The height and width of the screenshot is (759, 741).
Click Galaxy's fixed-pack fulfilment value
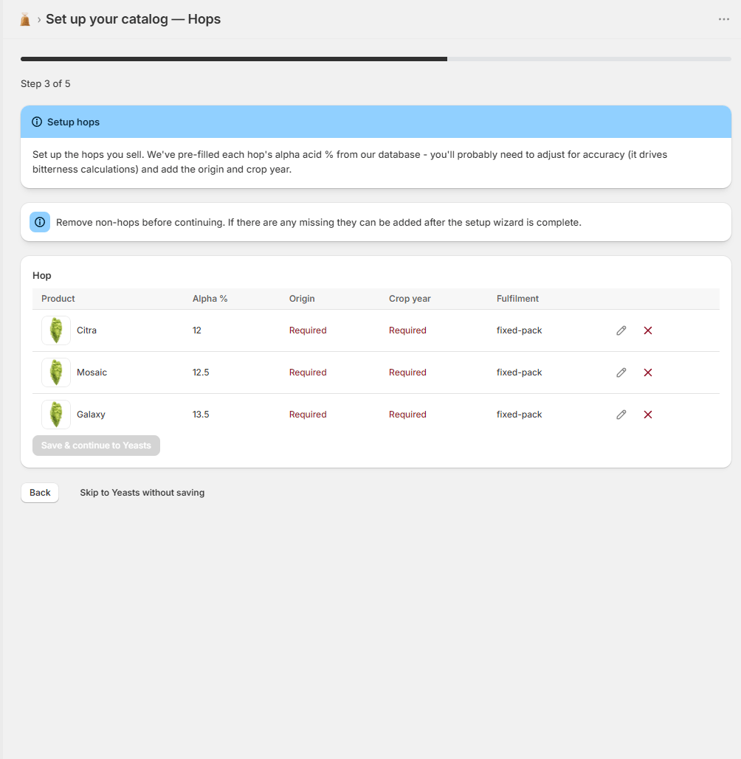pyautogui.click(x=519, y=415)
